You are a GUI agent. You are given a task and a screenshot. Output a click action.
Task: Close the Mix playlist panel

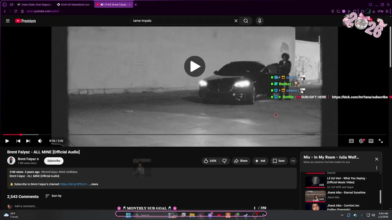(377, 159)
